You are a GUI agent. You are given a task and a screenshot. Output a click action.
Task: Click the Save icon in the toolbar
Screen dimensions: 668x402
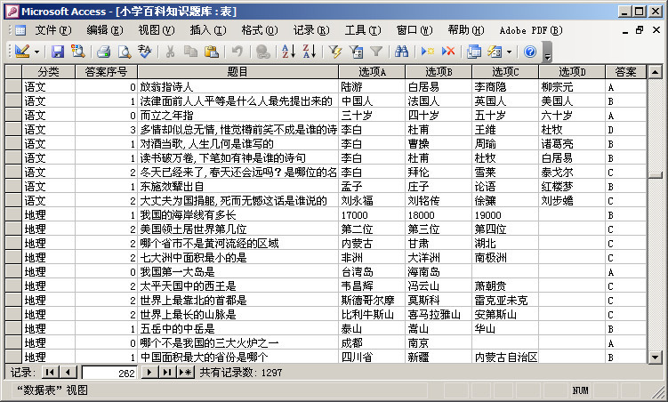[x=58, y=52]
